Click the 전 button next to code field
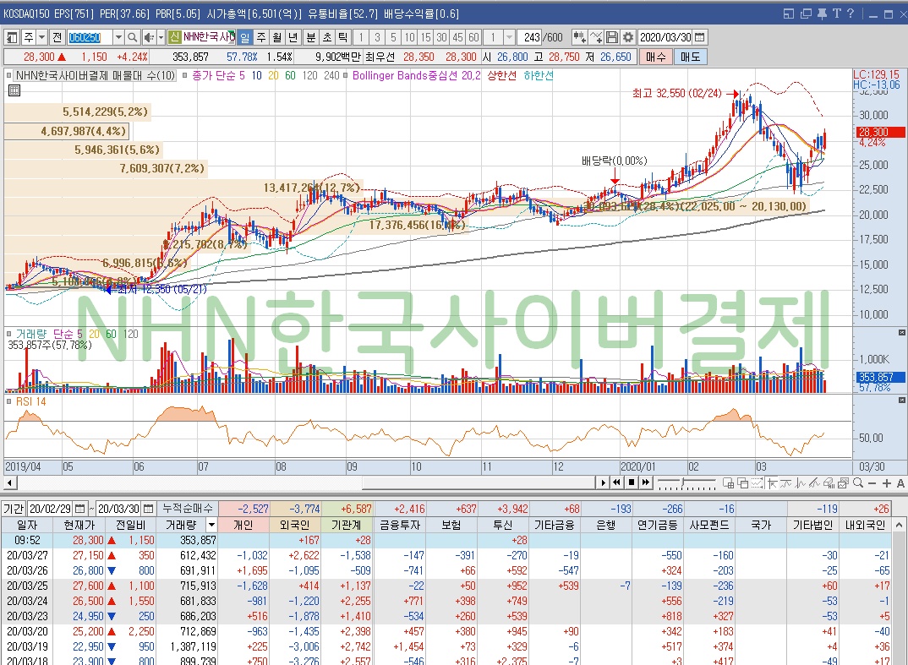Viewport: 908px width, 665px height. [57, 38]
